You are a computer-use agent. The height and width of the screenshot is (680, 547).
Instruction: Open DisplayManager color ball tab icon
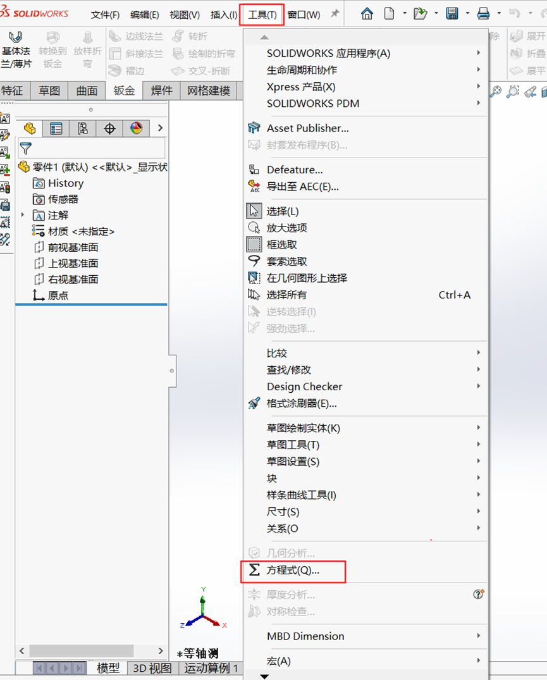(x=136, y=128)
